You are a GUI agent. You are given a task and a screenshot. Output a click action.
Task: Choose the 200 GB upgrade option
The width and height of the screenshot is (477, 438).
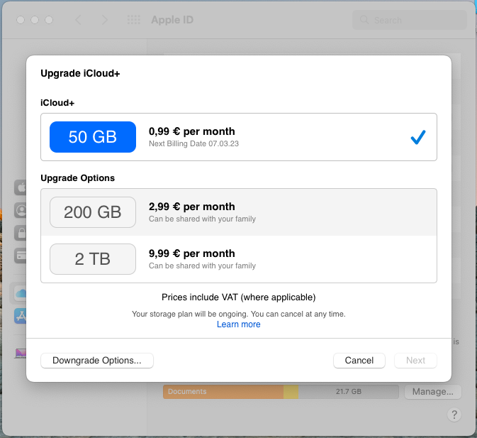pos(239,212)
